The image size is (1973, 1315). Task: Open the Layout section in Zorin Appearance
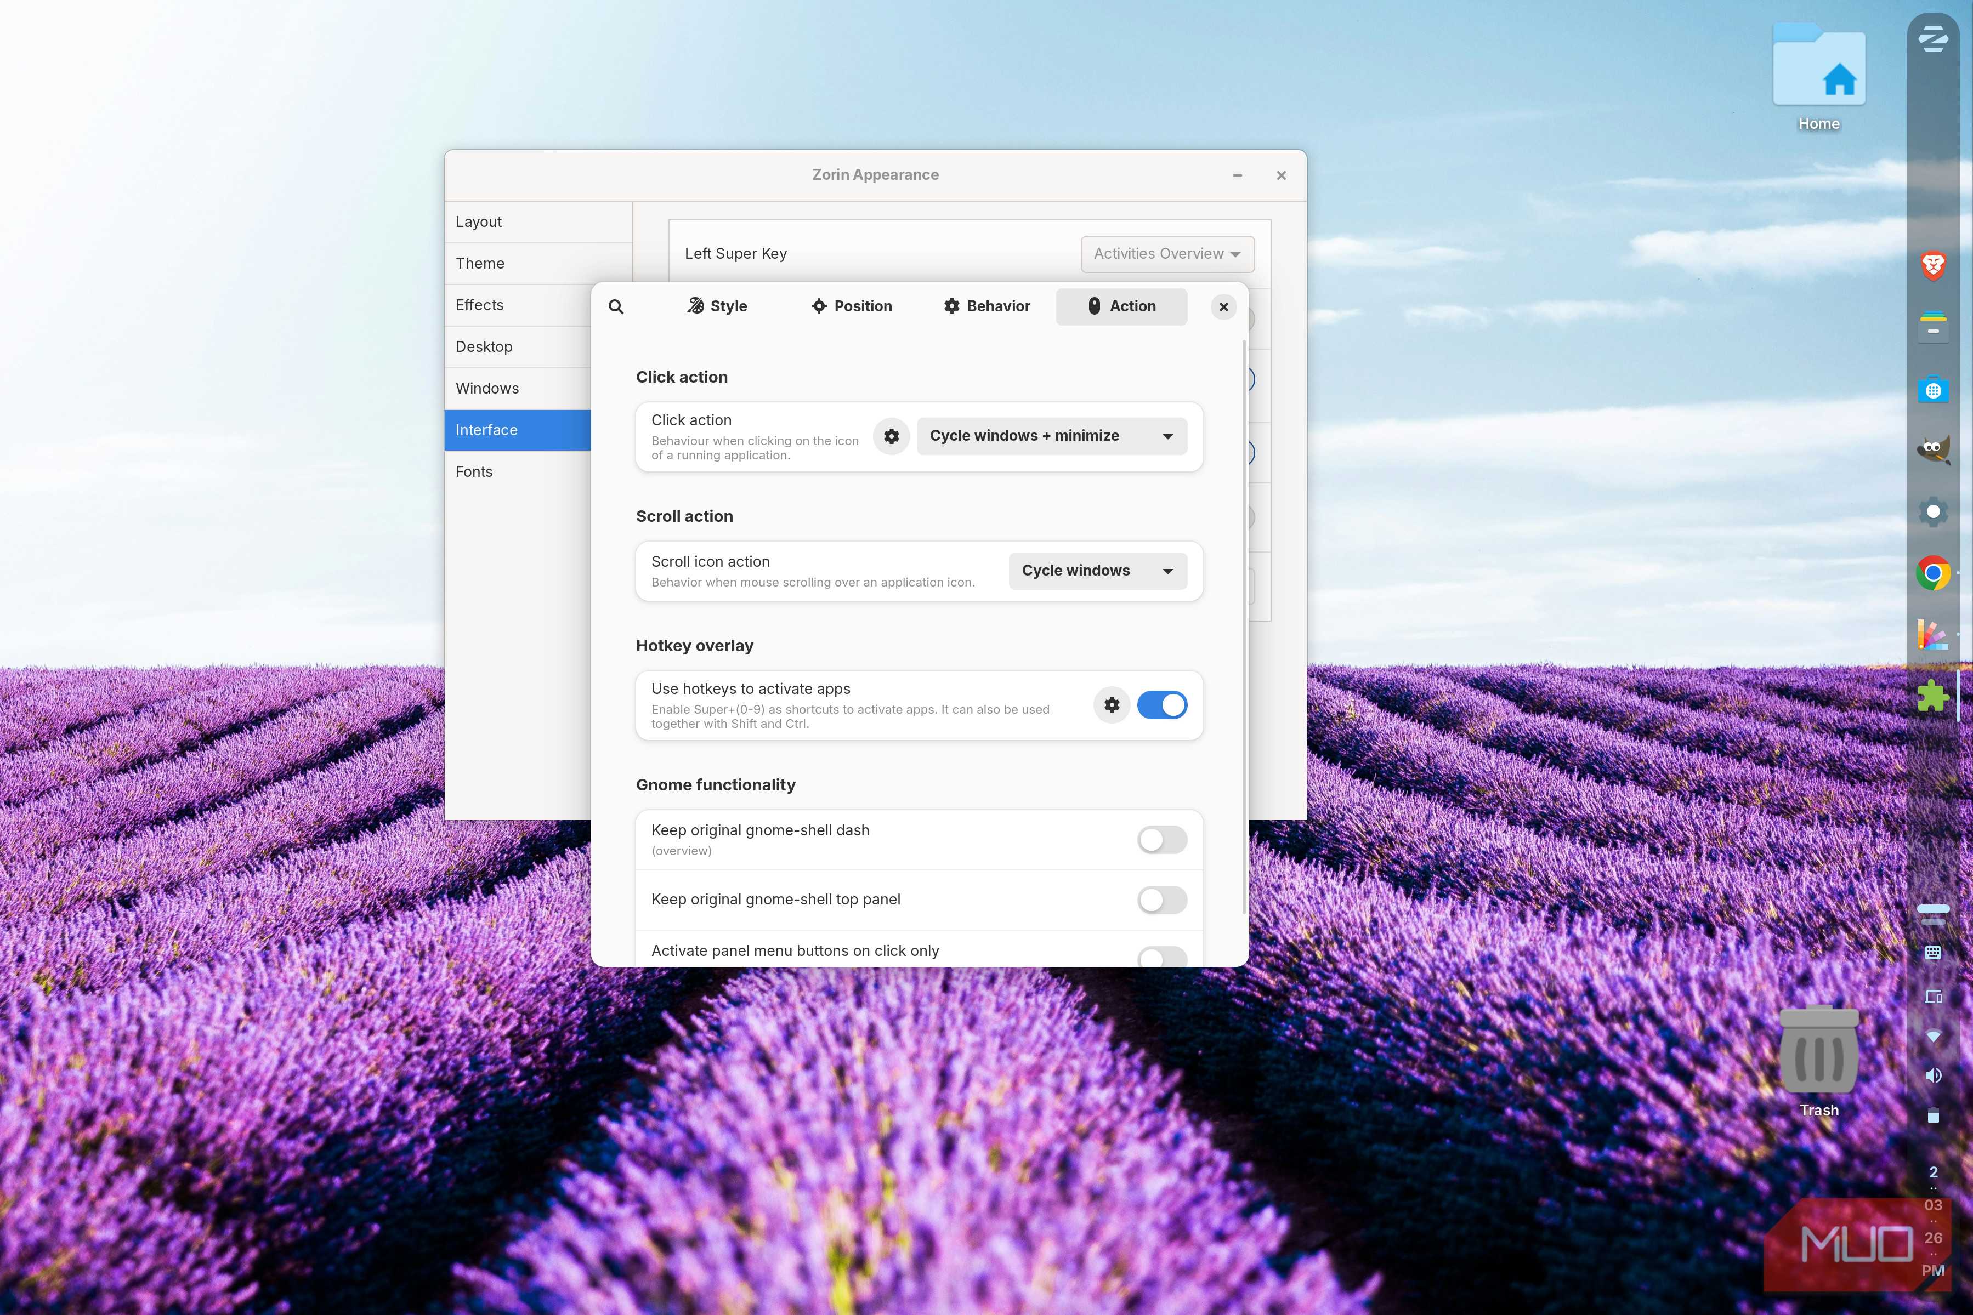pos(538,222)
